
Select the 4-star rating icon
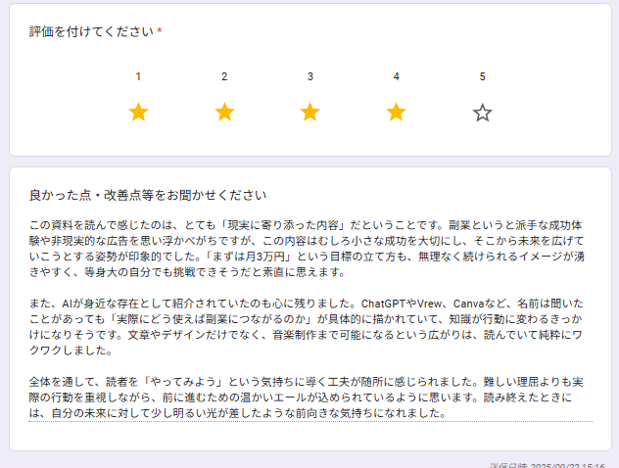coord(396,113)
